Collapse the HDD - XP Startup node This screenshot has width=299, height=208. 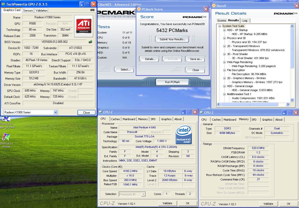pos(225,30)
